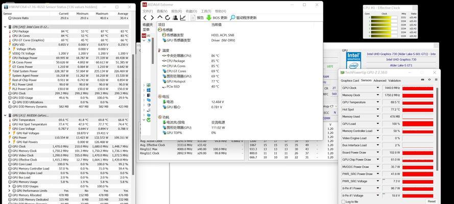Click the GPU-Z refresh icon

(x=429, y=80)
